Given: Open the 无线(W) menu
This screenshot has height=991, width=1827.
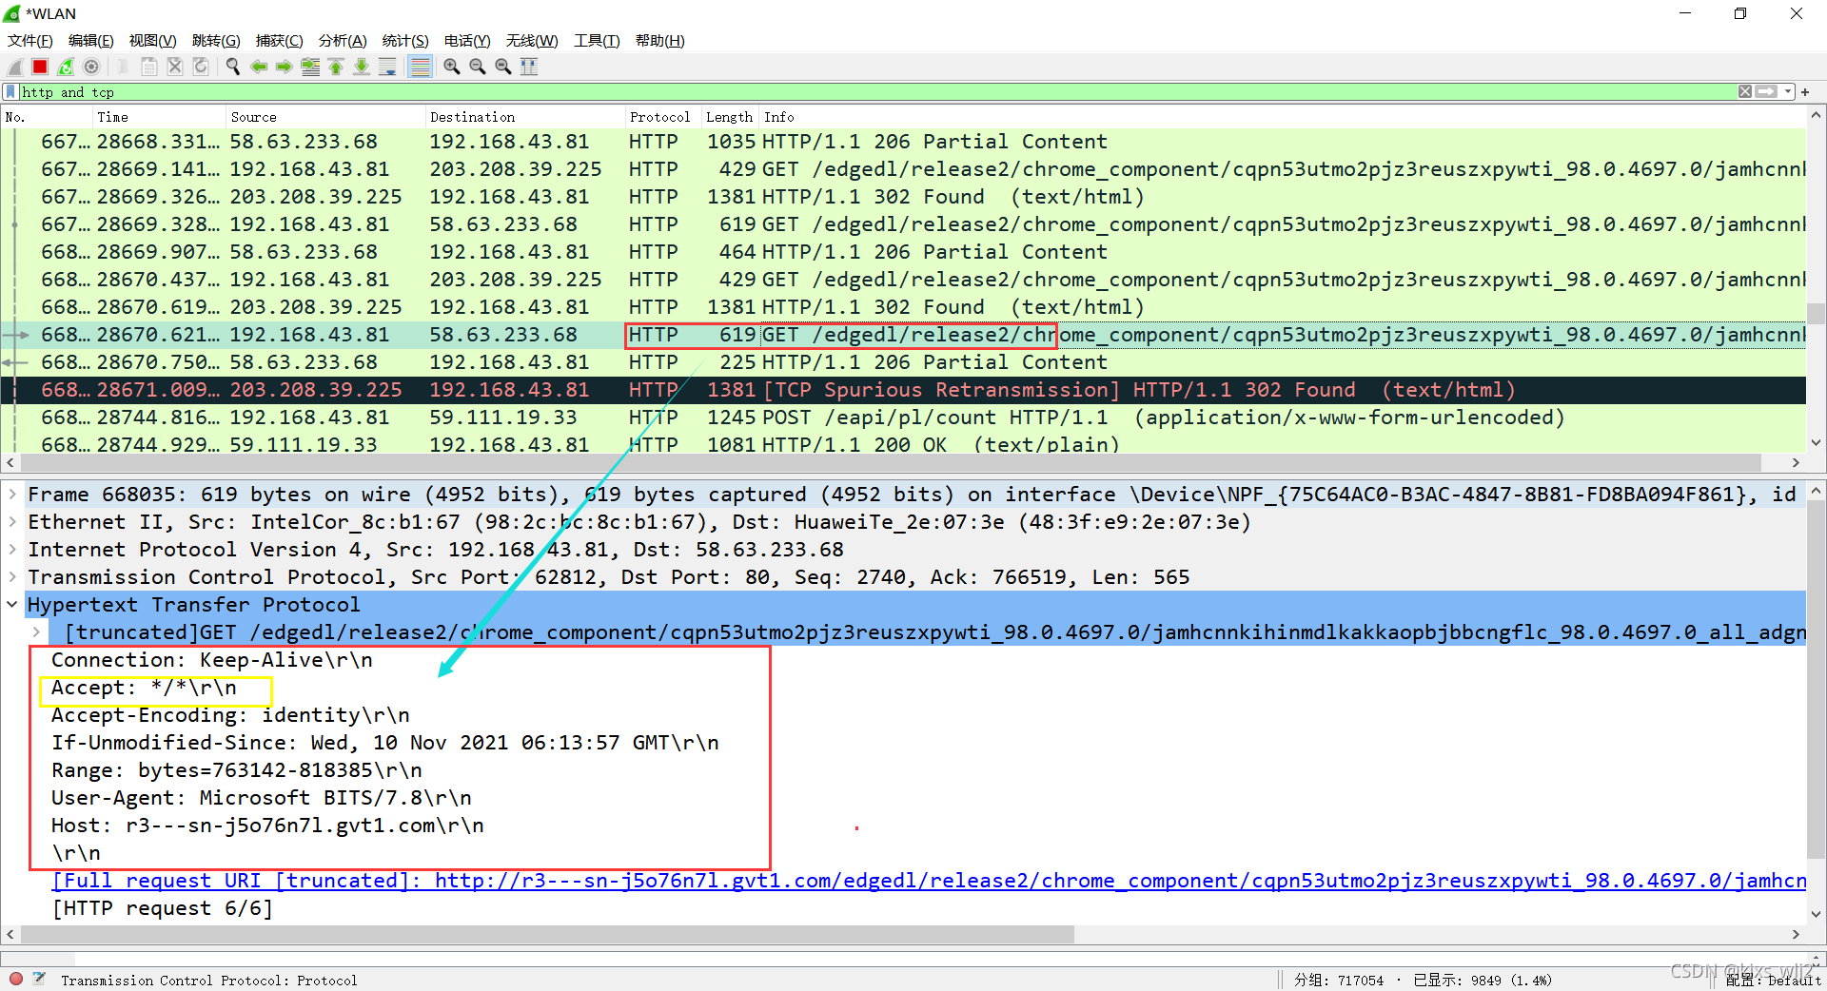Looking at the screenshot, I should 532,41.
